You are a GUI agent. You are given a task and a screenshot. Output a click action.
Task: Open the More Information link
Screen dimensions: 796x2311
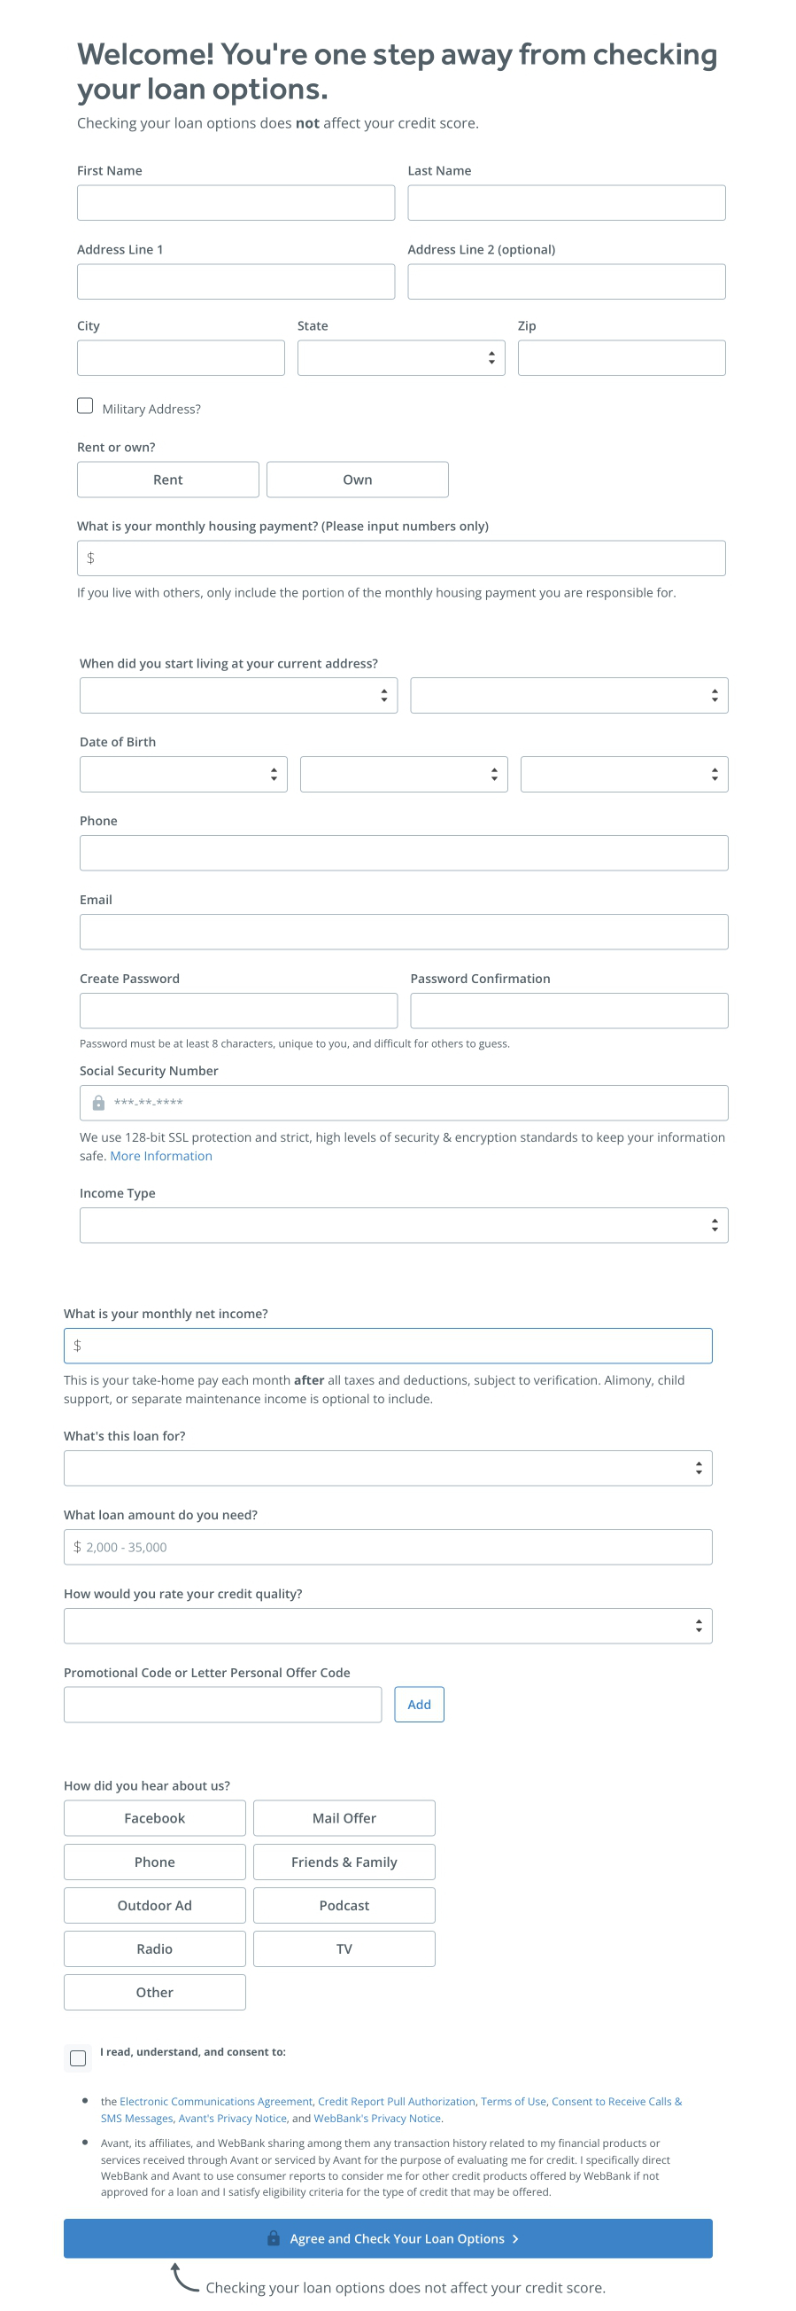[160, 1156]
